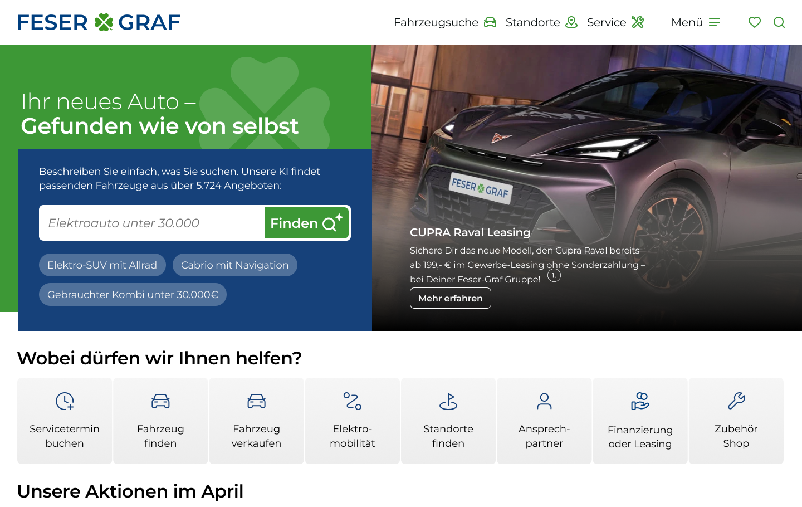Open the Servicetermin buchen tile label

[65, 436]
